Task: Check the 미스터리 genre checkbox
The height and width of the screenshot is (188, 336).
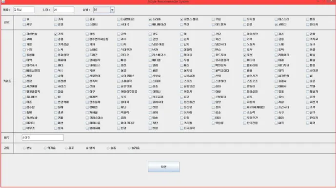Action: coord(276,20)
